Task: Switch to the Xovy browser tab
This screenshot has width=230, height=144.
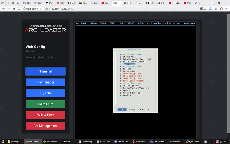Action: click(x=83, y=3)
